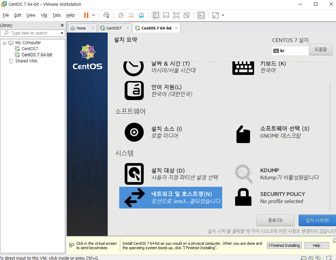Close the Library panel
Screen dimensions: 336x260
coord(62,25)
